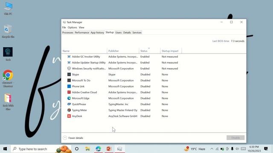Click the Last BIOS time value

click(x=238, y=41)
